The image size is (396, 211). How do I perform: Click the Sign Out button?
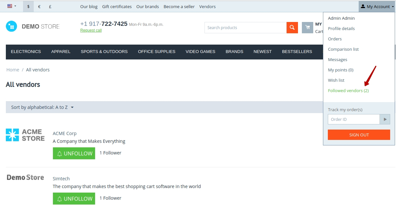[x=359, y=135]
